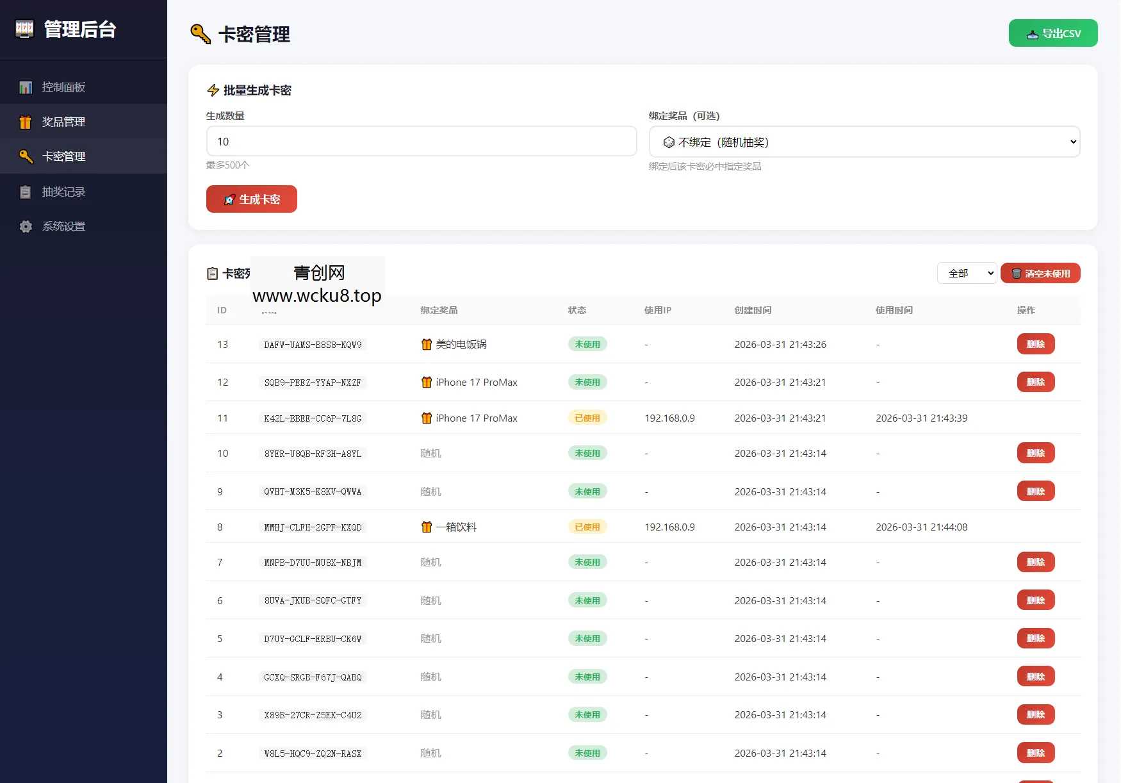Click the gift icon next to iPhone 17 ProMax
1121x783 pixels.
(x=427, y=382)
